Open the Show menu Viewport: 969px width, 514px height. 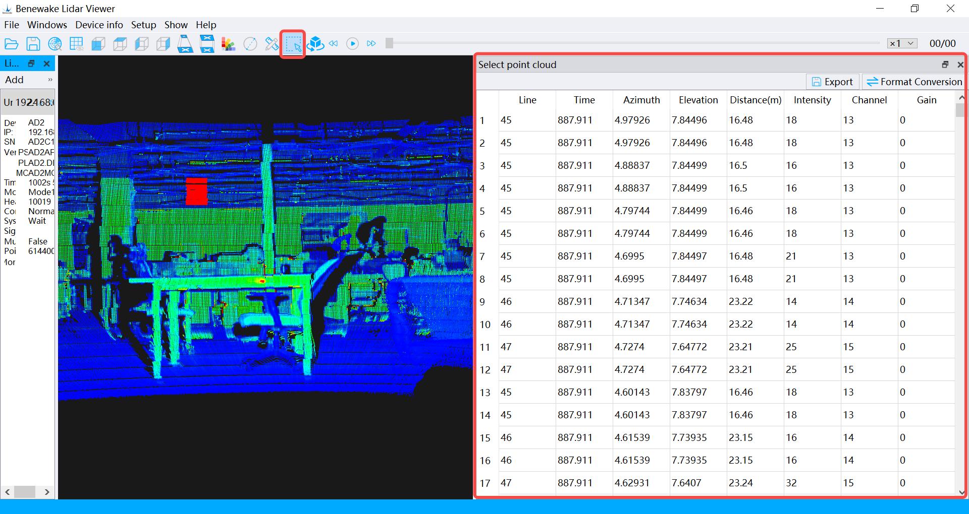pyautogui.click(x=176, y=25)
